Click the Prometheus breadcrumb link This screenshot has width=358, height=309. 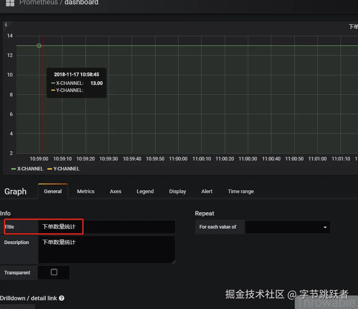(x=39, y=2)
